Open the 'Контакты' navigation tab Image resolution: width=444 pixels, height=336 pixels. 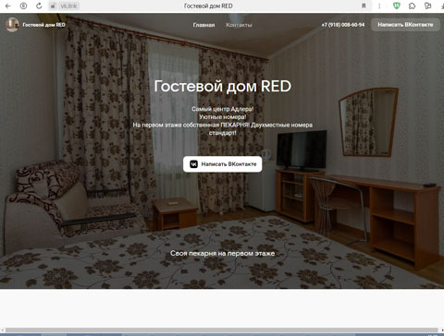tap(239, 25)
